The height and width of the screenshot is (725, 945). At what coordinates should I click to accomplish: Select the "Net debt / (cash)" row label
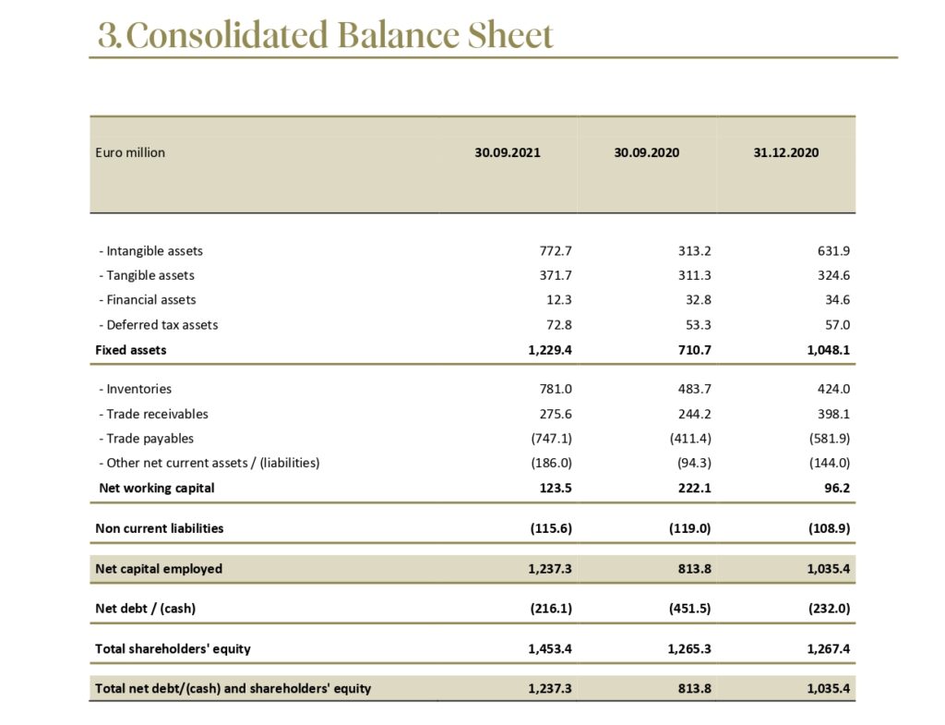point(146,609)
